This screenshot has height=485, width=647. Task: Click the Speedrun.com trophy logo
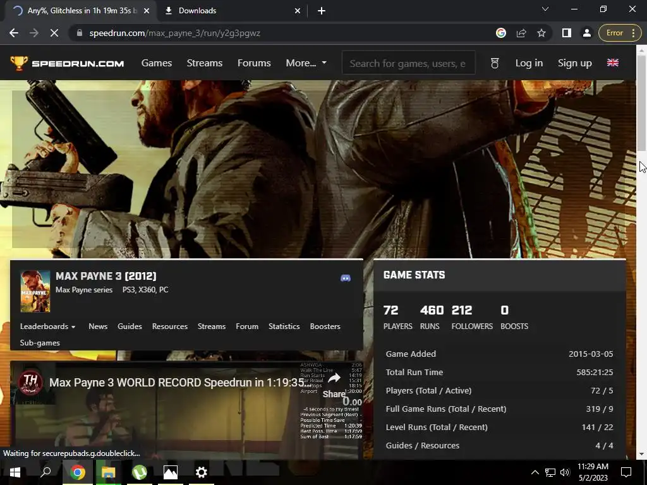click(67, 63)
